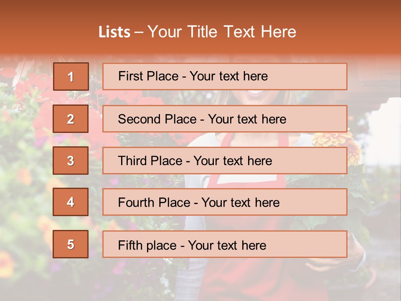Click the Fourth Place text box
The height and width of the screenshot is (301, 401).
225,202
